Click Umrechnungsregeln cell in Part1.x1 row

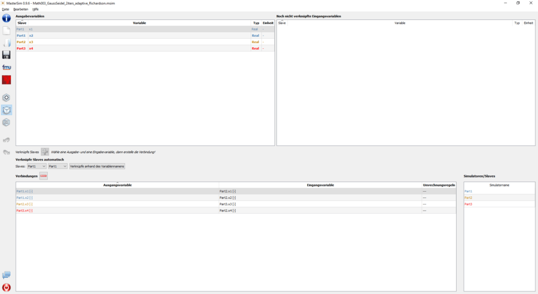[439, 191]
